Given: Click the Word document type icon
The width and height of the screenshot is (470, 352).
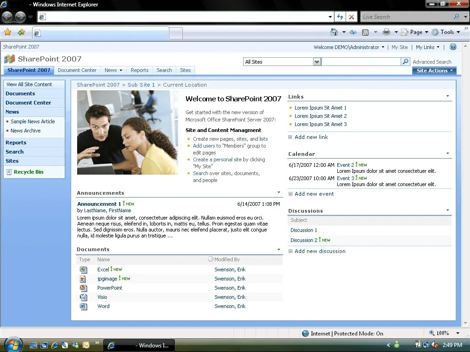Looking at the screenshot, I should point(84,306).
